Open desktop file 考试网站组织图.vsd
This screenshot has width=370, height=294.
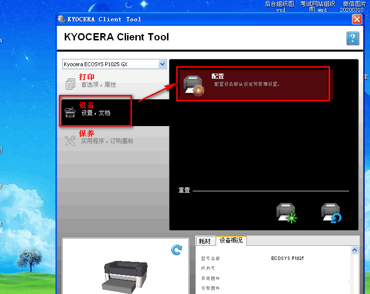317,6
